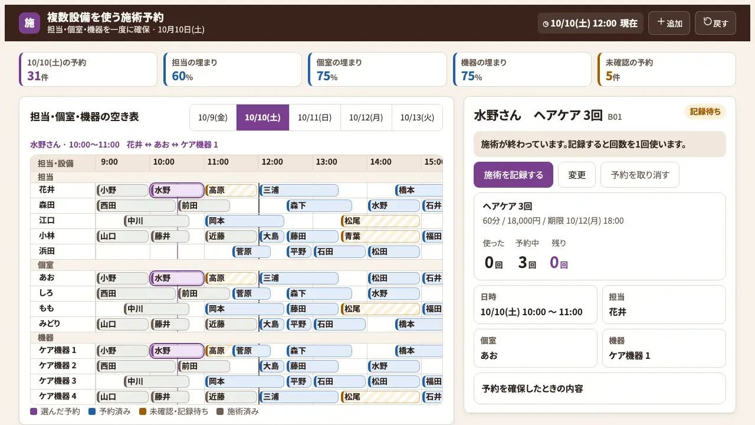Select 前田's booking in the しろ row
Viewport: 755px width, 425px height.
pyautogui.click(x=204, y=293)
